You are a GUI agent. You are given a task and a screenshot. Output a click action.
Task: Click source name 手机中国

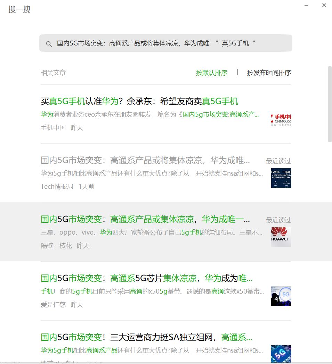coord(53,127)
